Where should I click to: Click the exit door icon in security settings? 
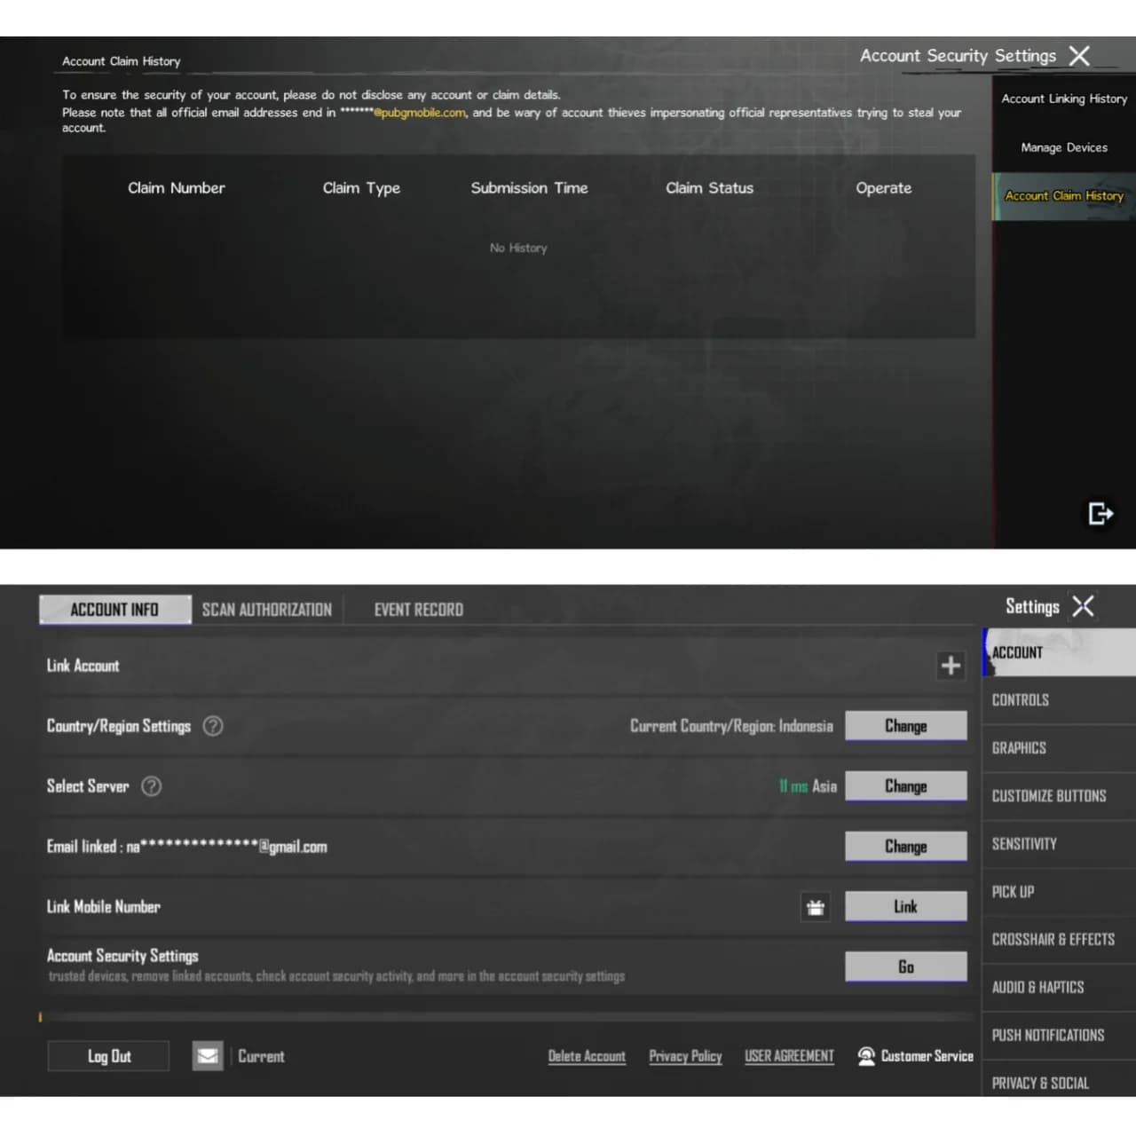click(x=1100, y=514)
